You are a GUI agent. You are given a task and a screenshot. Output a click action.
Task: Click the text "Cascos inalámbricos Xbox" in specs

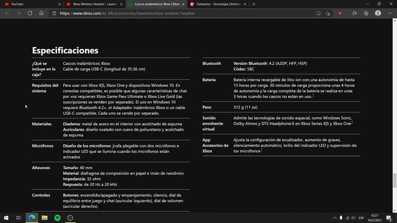pos(86,63)
